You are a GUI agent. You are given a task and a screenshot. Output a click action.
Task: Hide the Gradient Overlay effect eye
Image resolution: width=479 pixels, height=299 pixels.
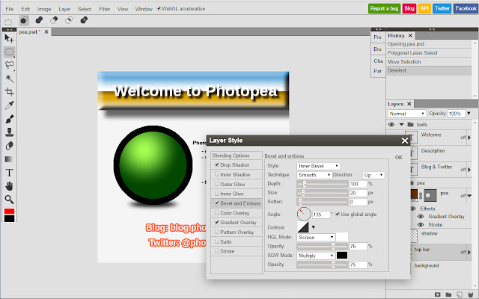421,216
